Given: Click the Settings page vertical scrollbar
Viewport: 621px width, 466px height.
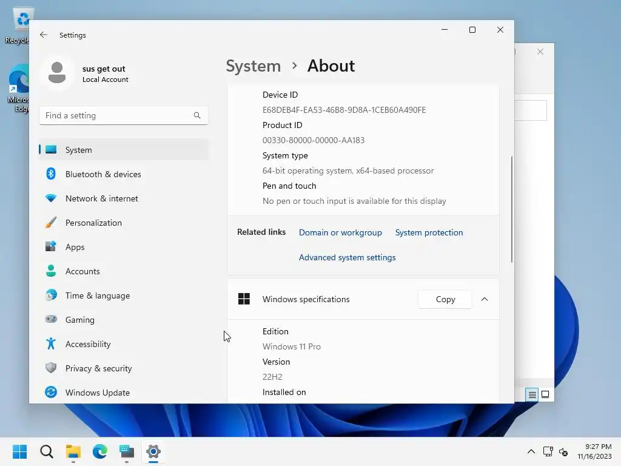Looking at the screenshot, I should tap(512, 209).
